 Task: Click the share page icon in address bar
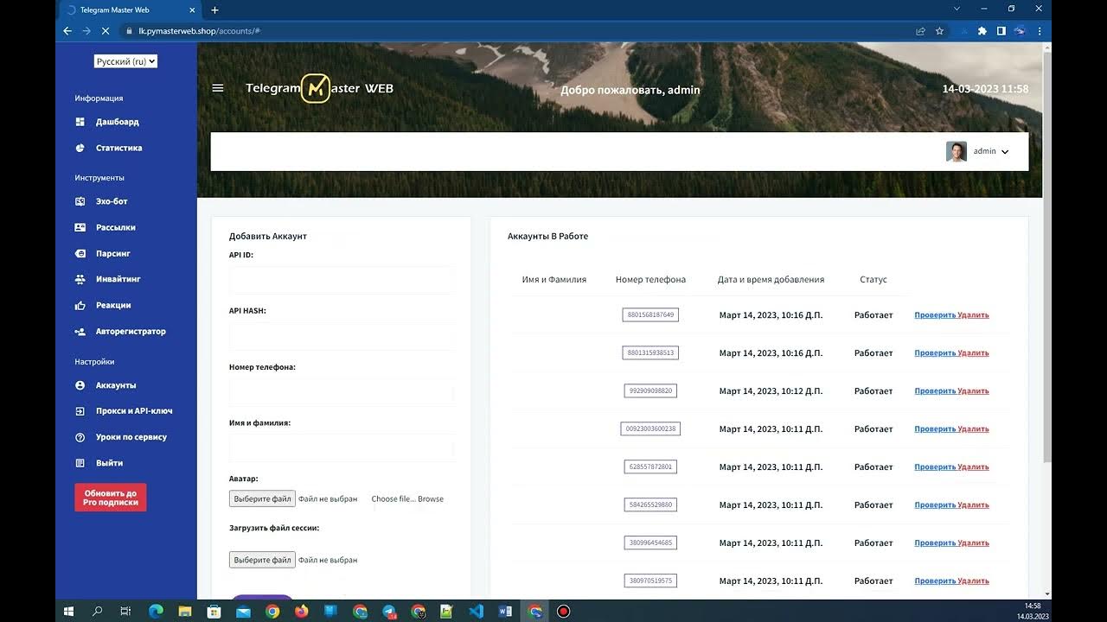(920, 31)
